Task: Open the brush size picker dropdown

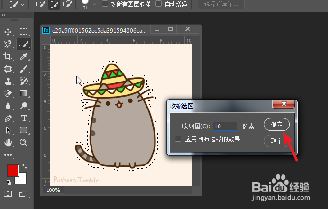Action: click(x=94, y=4)
